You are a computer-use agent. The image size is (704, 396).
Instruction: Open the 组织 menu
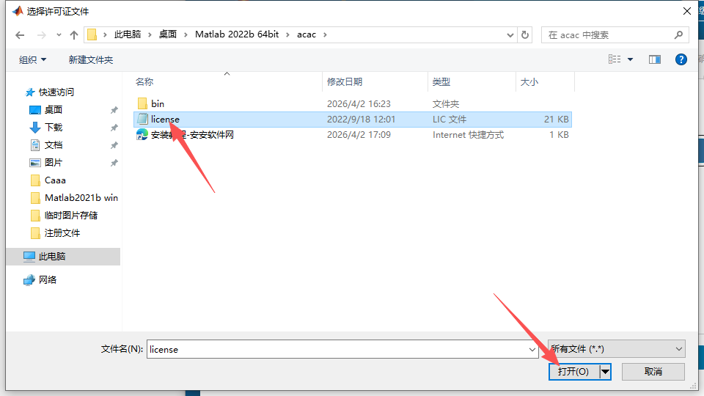(33, 59)
